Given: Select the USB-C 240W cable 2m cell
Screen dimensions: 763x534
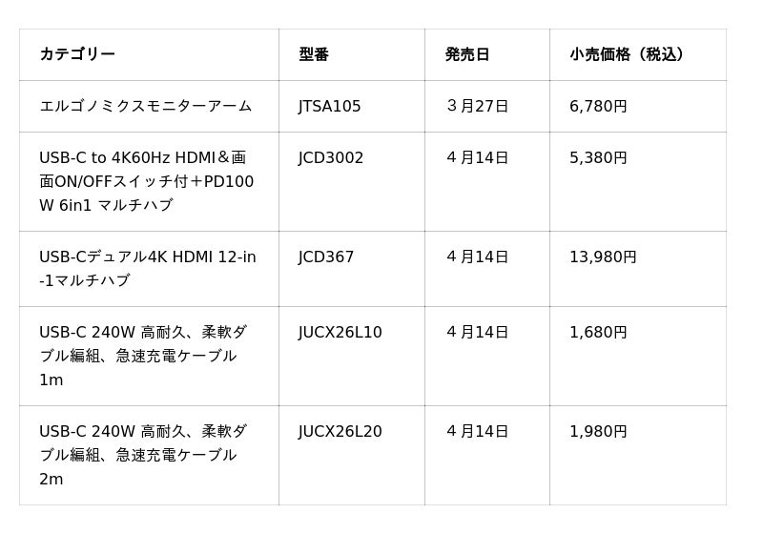Looking at the screenshot, I should click(143, 455).
